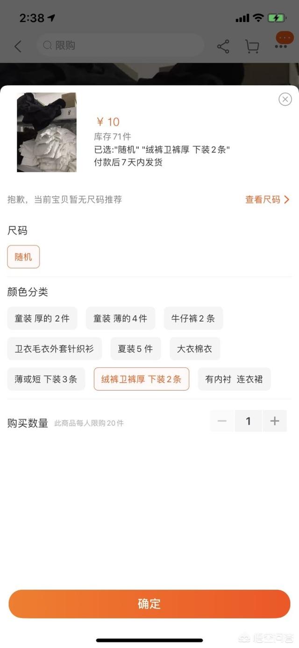
Task: Pick the 夏装5件 option
Action: (135, 349)
